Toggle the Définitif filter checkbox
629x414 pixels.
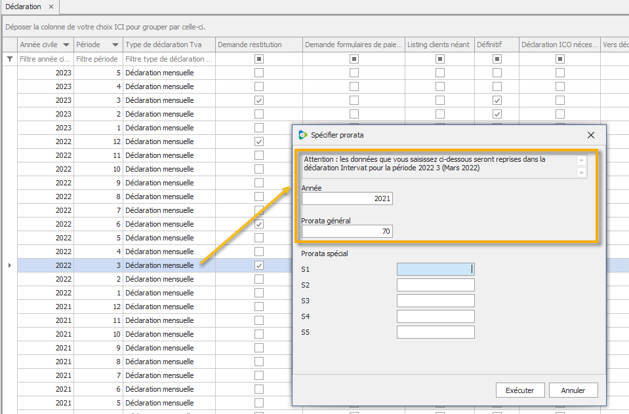tap(497, 59)
